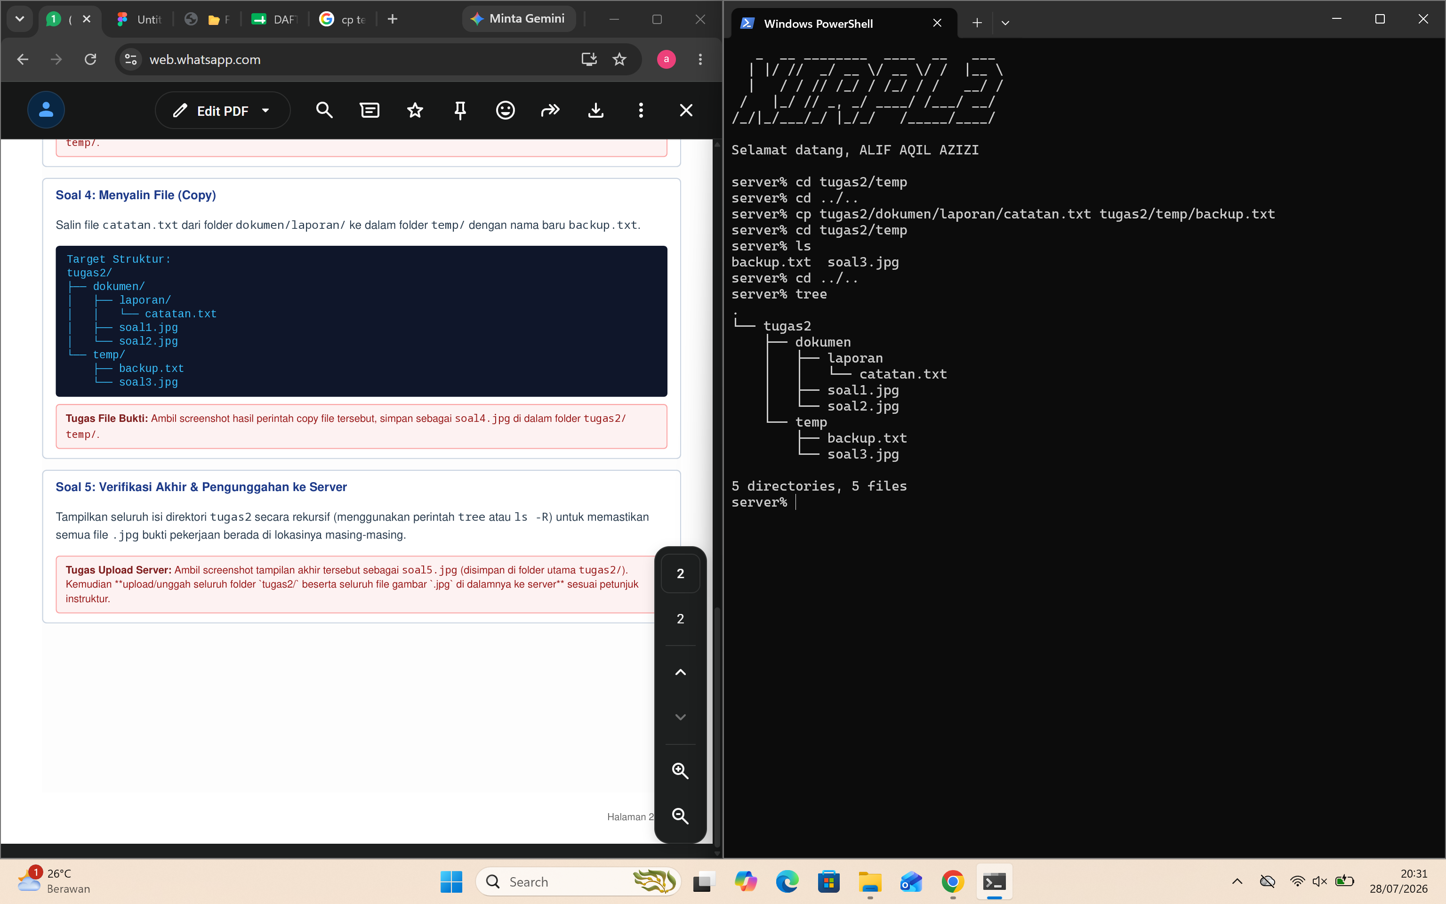Screen dimensions: 1446x904
Task: Open the search icon in PDF viewer toolbar
Action: (x=324, y=111)
